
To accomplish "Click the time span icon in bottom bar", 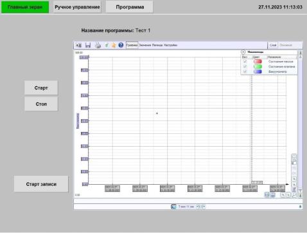I will 173,207.
